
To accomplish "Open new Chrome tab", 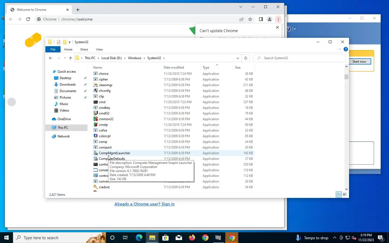I will 78,10.
